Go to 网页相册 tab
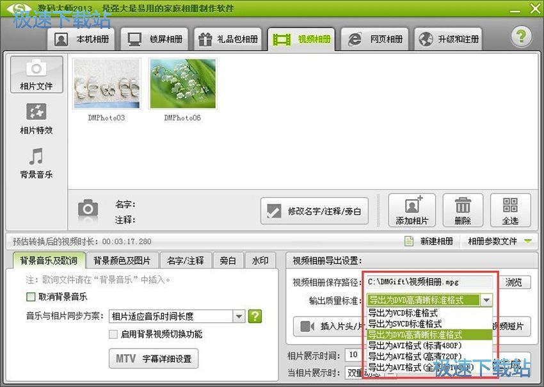Screen dimensions: 544x387 tap(374, 39)
